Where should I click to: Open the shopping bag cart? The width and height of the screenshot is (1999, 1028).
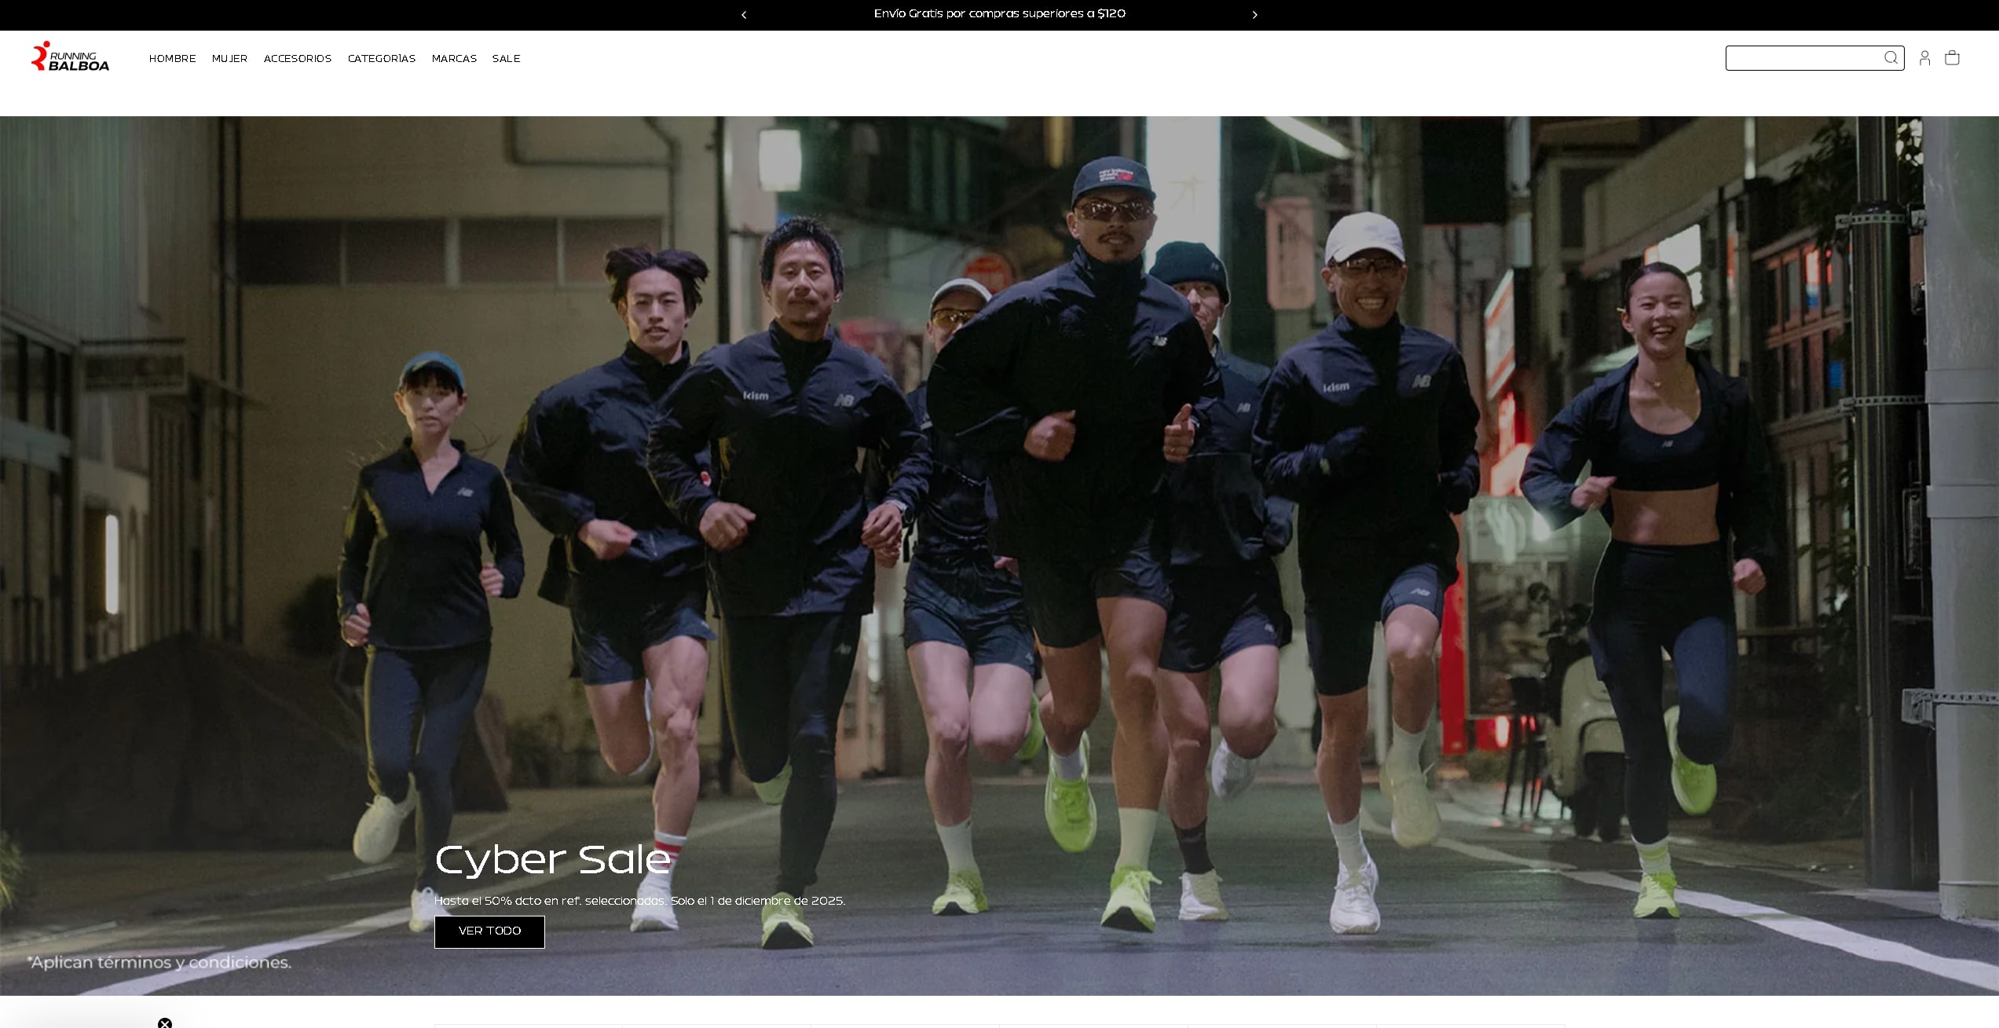point(1952,58)
